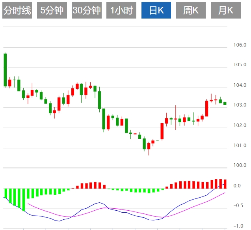Select the active 日K tab
This screenshot has height=230, width=251.
point(156,11)
